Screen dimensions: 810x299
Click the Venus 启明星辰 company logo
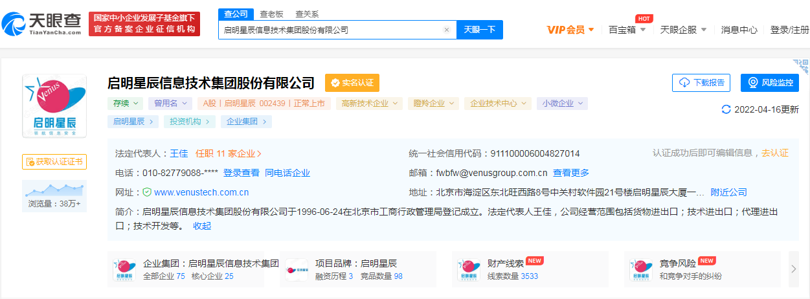[x=54, y=106]
